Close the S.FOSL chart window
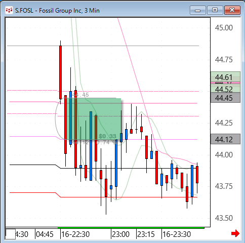The width and height of the screenshot is (245, 243). (232, 10)
